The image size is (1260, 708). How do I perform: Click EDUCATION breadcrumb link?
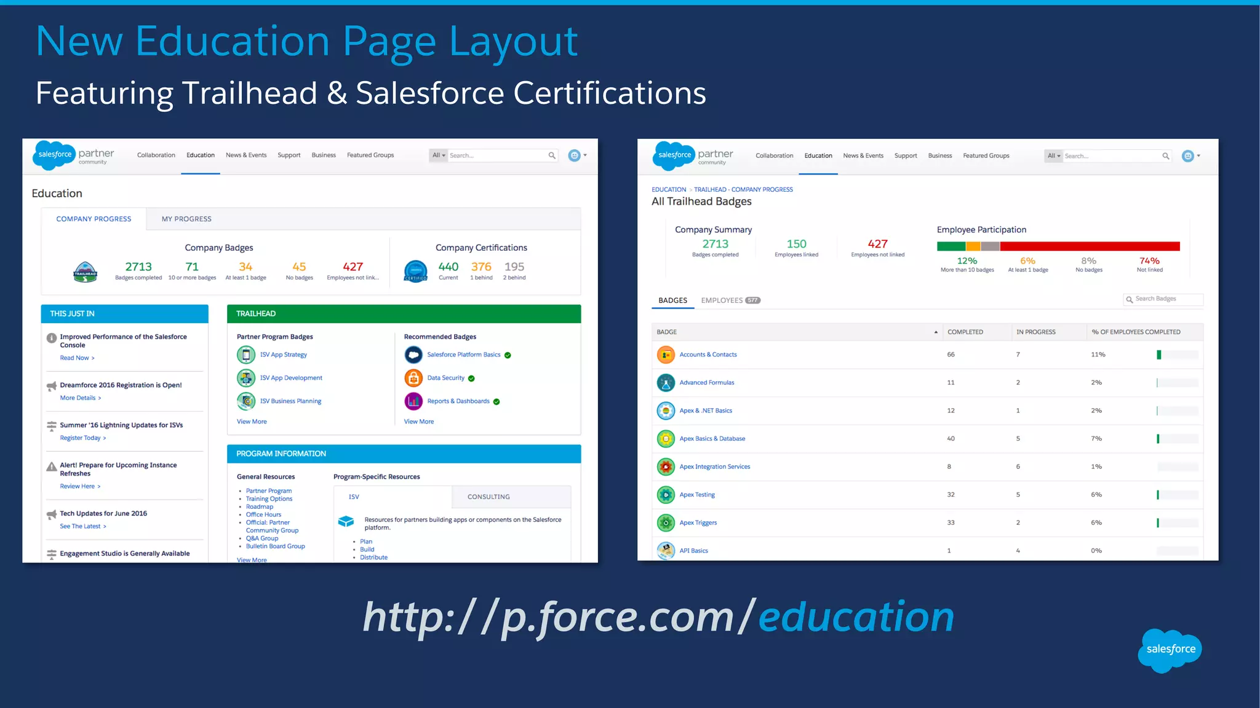pos(669,190)
